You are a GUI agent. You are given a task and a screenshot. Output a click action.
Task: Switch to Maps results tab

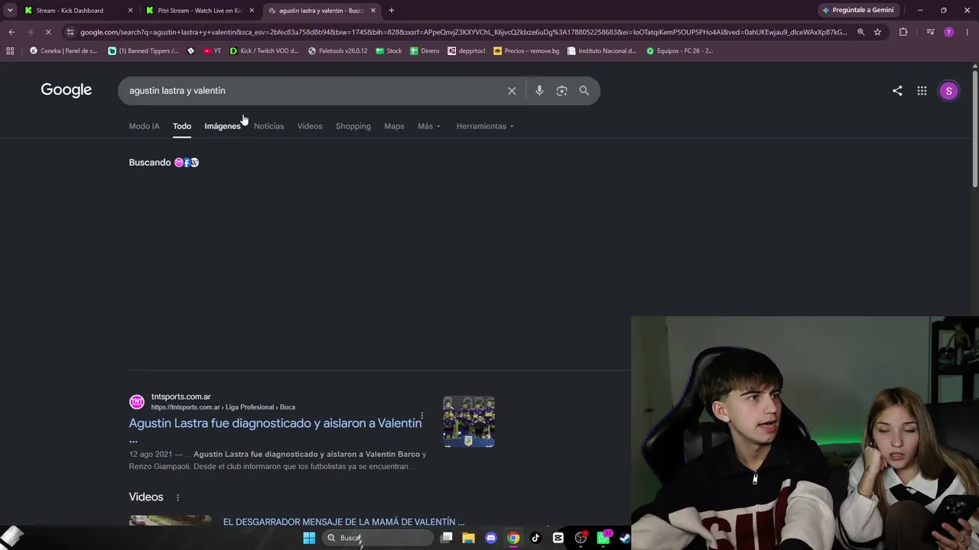click(394, 126)
